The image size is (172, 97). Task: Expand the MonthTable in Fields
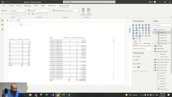pyautogui.click(x=154, y=48)
